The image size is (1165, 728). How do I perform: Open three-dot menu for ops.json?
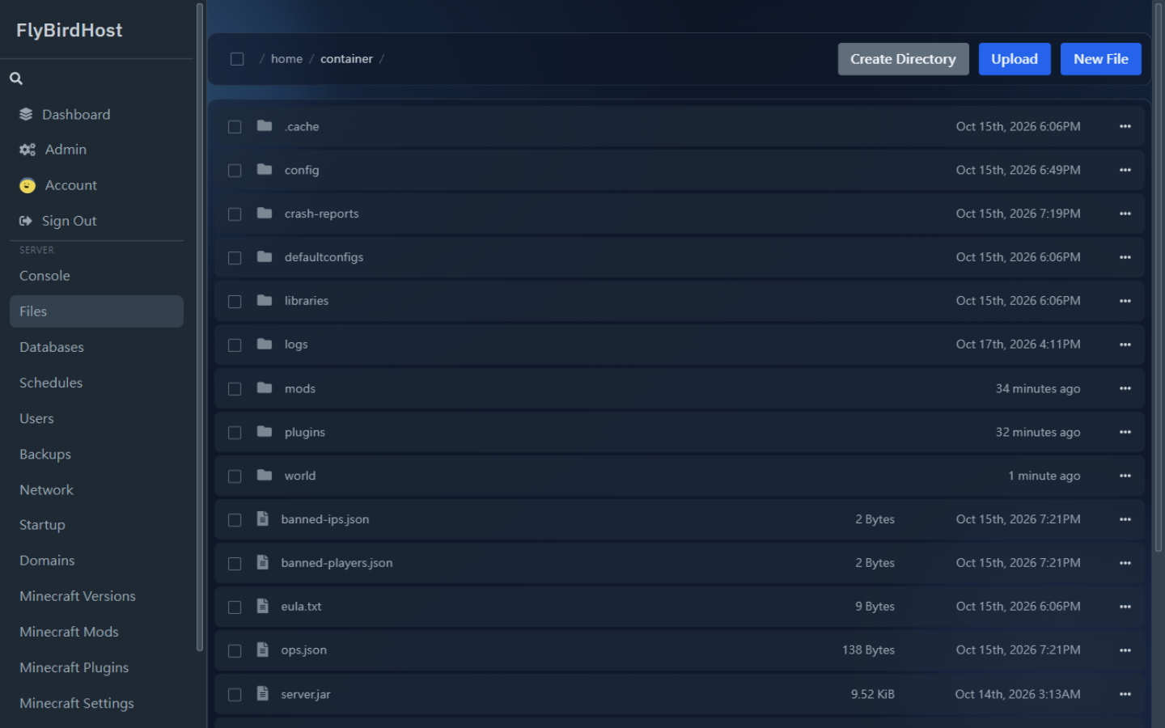(x=1125, y=650)
